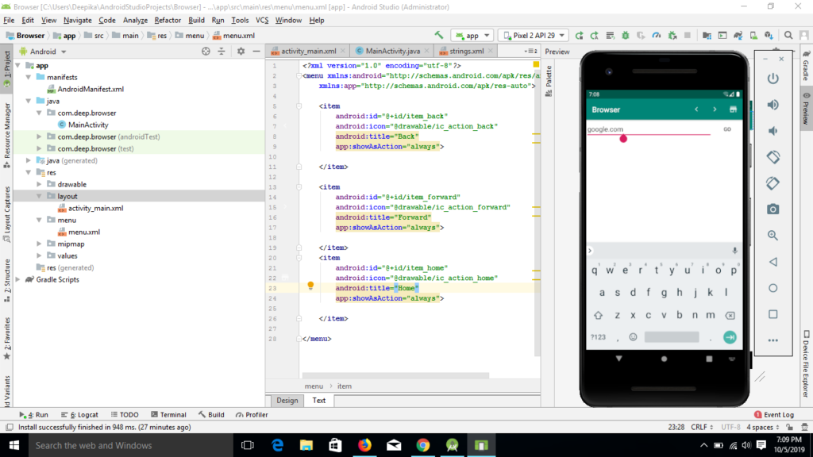Tap the forward arrow in Browser app bar
The height and width of the screenshot is (457, 813).
pyautogui.click(x=715, y=109)
